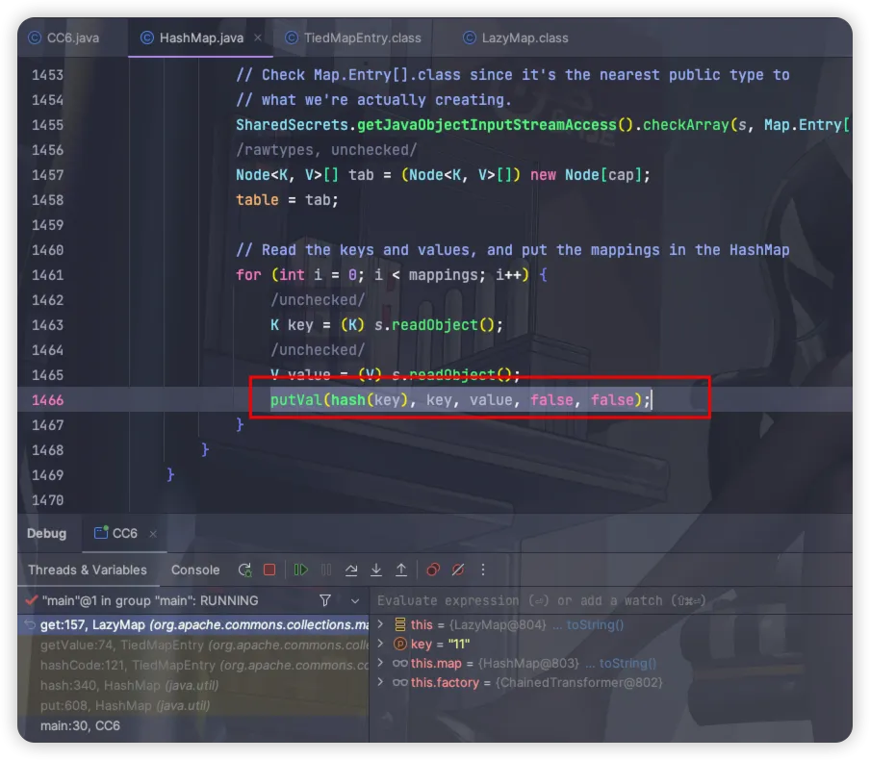Click toString() link next to this.map
Viewport: 870px width, 760px height.
[627, 664]
